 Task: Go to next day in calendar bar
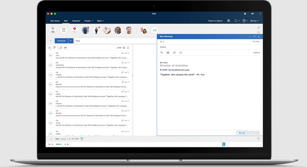tap(65, 144)
